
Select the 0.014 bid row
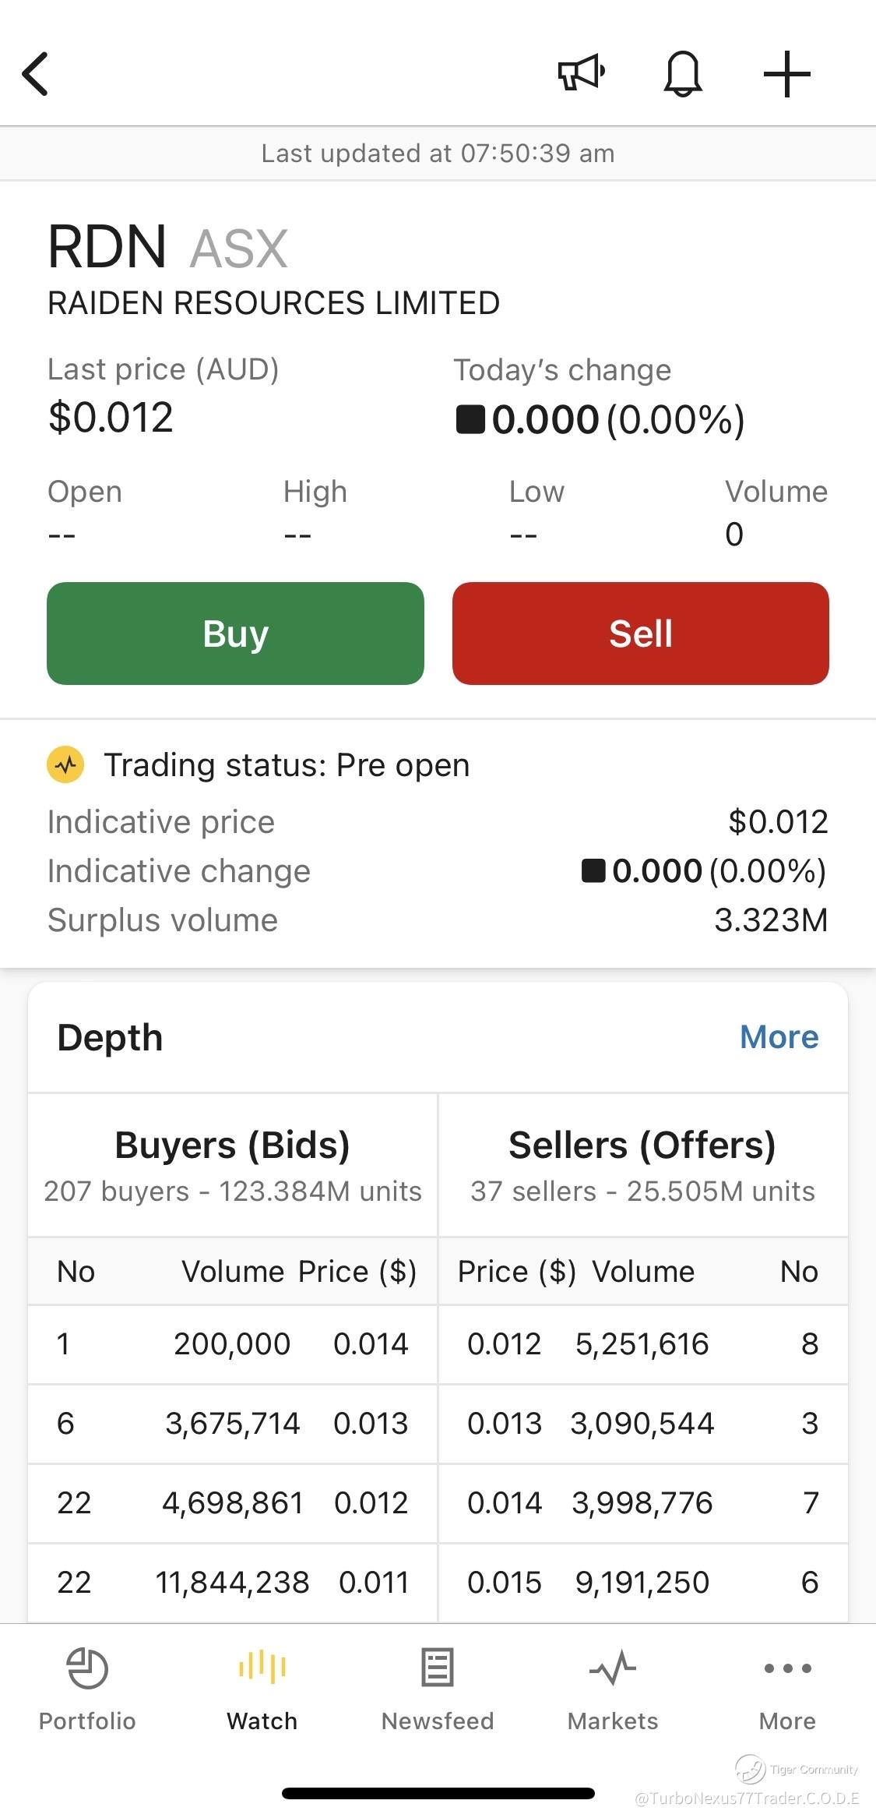tap(232, 1344)
